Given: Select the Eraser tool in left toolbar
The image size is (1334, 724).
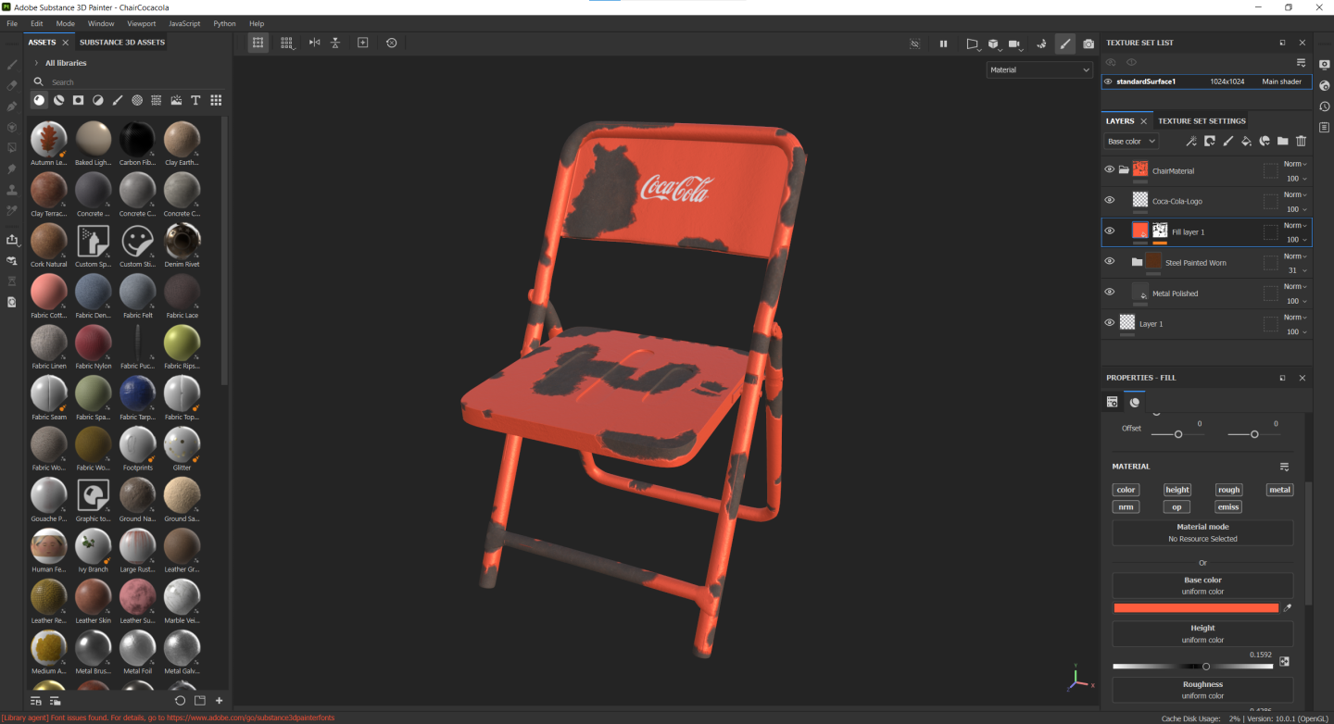Looking at the screenshot, I should (x=12, y=85).
